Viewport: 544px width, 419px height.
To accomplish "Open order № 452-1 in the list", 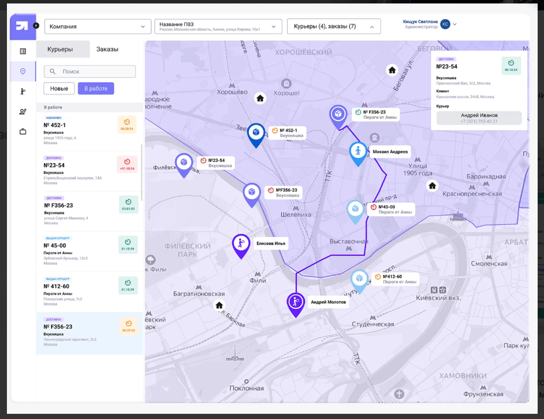I will pos(90,131).
